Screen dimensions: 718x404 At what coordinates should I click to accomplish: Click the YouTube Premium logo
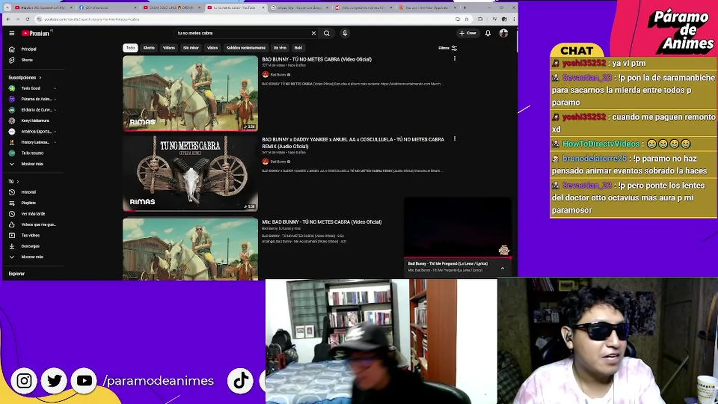35,33
